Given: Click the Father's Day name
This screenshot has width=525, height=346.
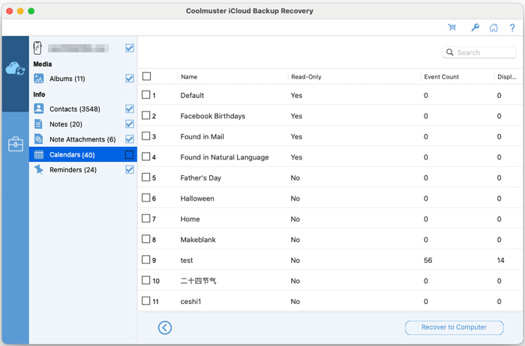Looking at the screenshot, I should (200, 177).
